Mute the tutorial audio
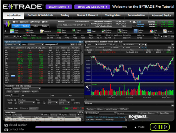The width and height of the screenshot is (176, 133). (140, 127)
